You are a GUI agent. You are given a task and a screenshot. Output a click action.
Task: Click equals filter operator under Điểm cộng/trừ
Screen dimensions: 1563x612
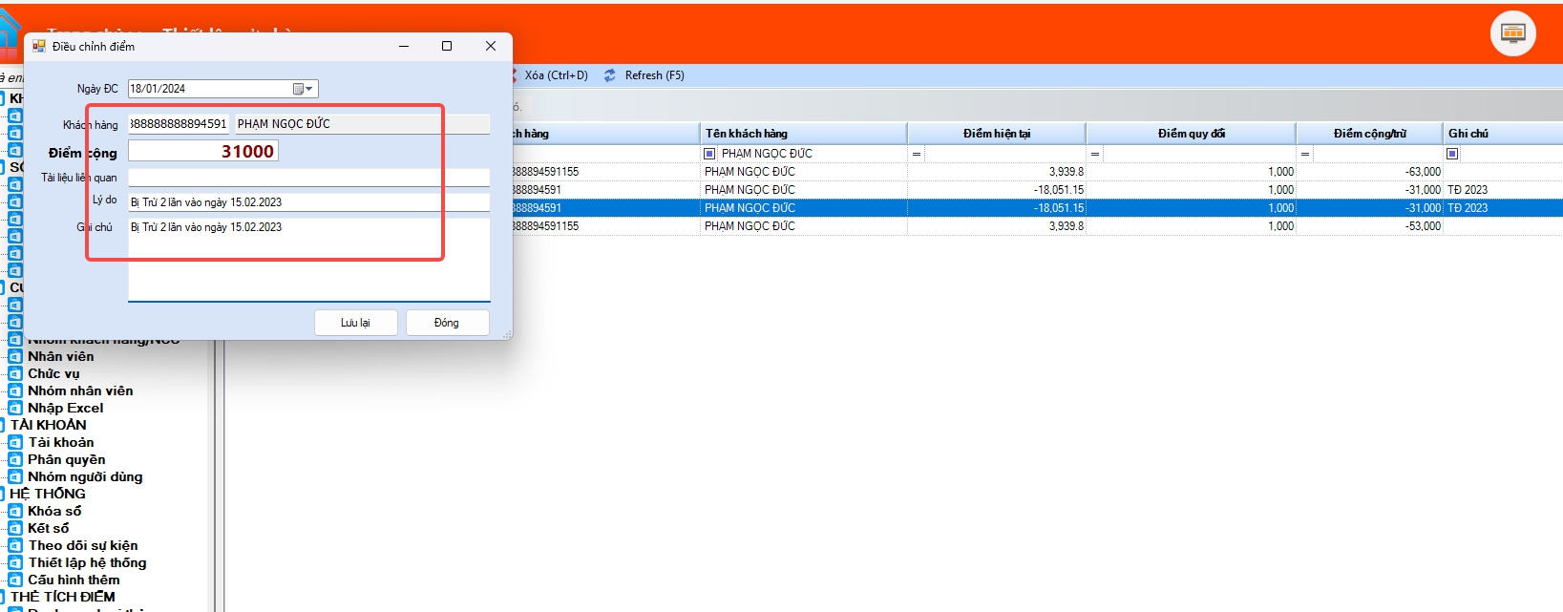click(x=1305, y=154)
